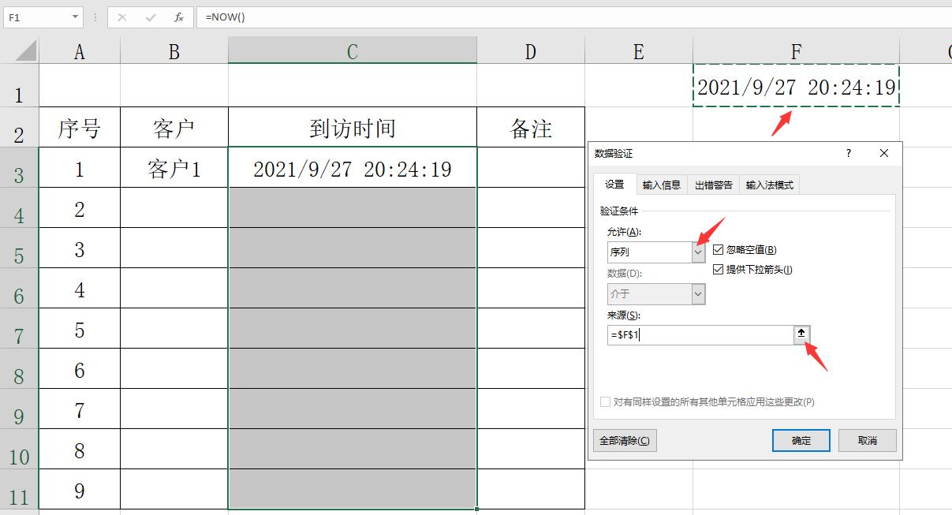The image size is (952, 515).
Task: Open the 允许 dropdown showing 序列
Action: tap(698, 252)
